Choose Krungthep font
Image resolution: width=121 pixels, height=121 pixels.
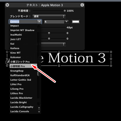23,71
